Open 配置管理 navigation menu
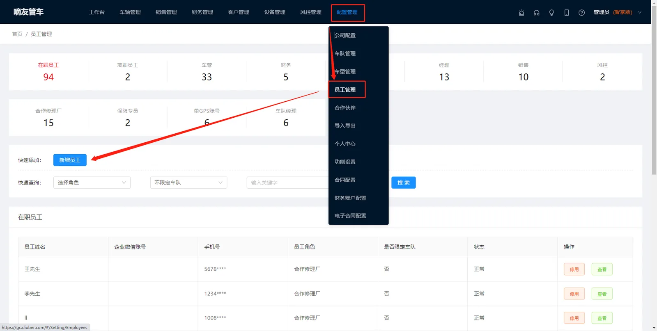The height and width of the screenshot is (331, 657). [x=347, y=12]
